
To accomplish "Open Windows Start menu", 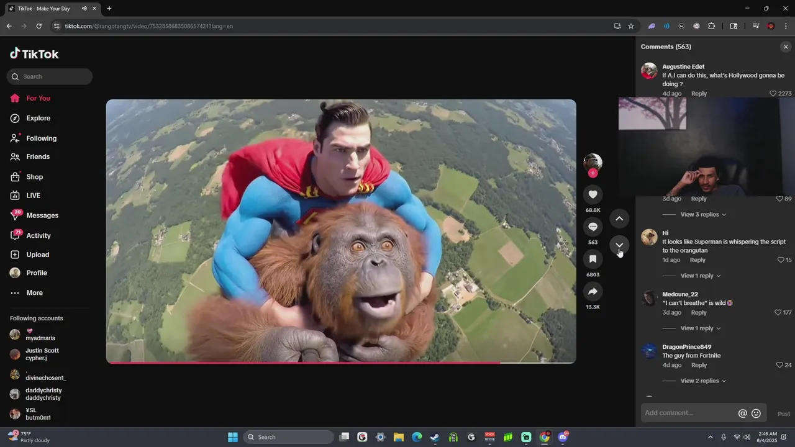I will 232,437.
